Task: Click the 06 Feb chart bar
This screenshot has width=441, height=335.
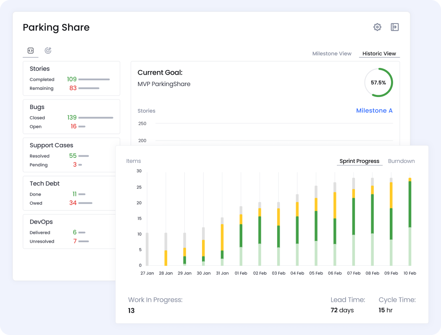Action: [335, 224]
